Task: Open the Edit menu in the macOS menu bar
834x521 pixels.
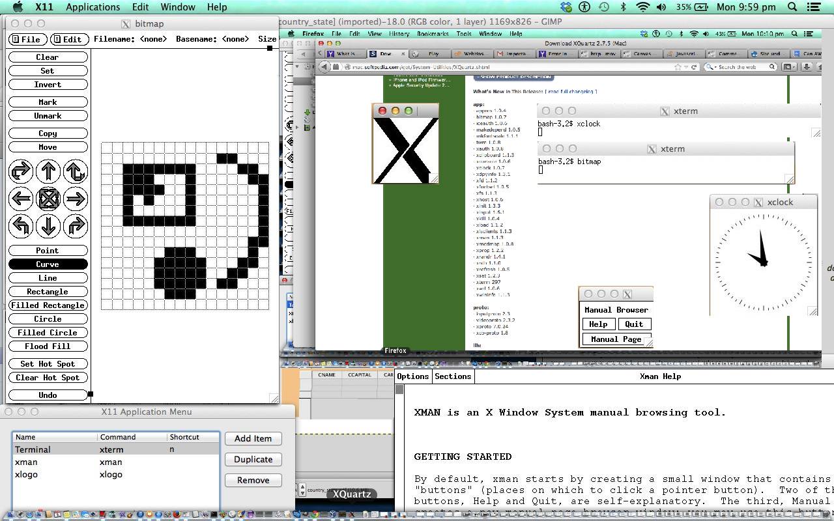Action: [140, 7]
